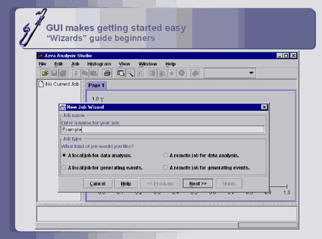
Task: Open the toolbar combo box dropdown
Action: coord(251,73)
